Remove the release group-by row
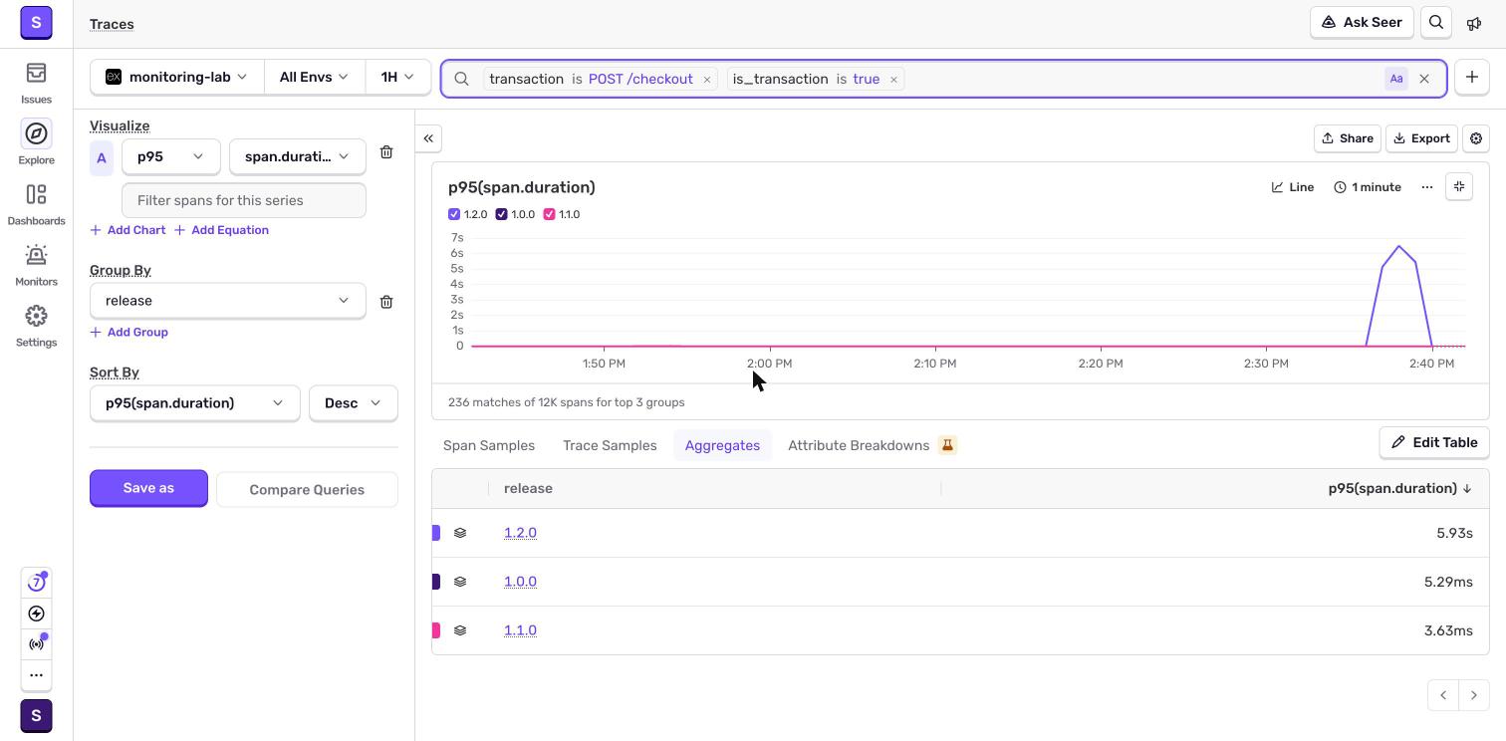This screenshot has width=1506, height=741. coord(386,301)
